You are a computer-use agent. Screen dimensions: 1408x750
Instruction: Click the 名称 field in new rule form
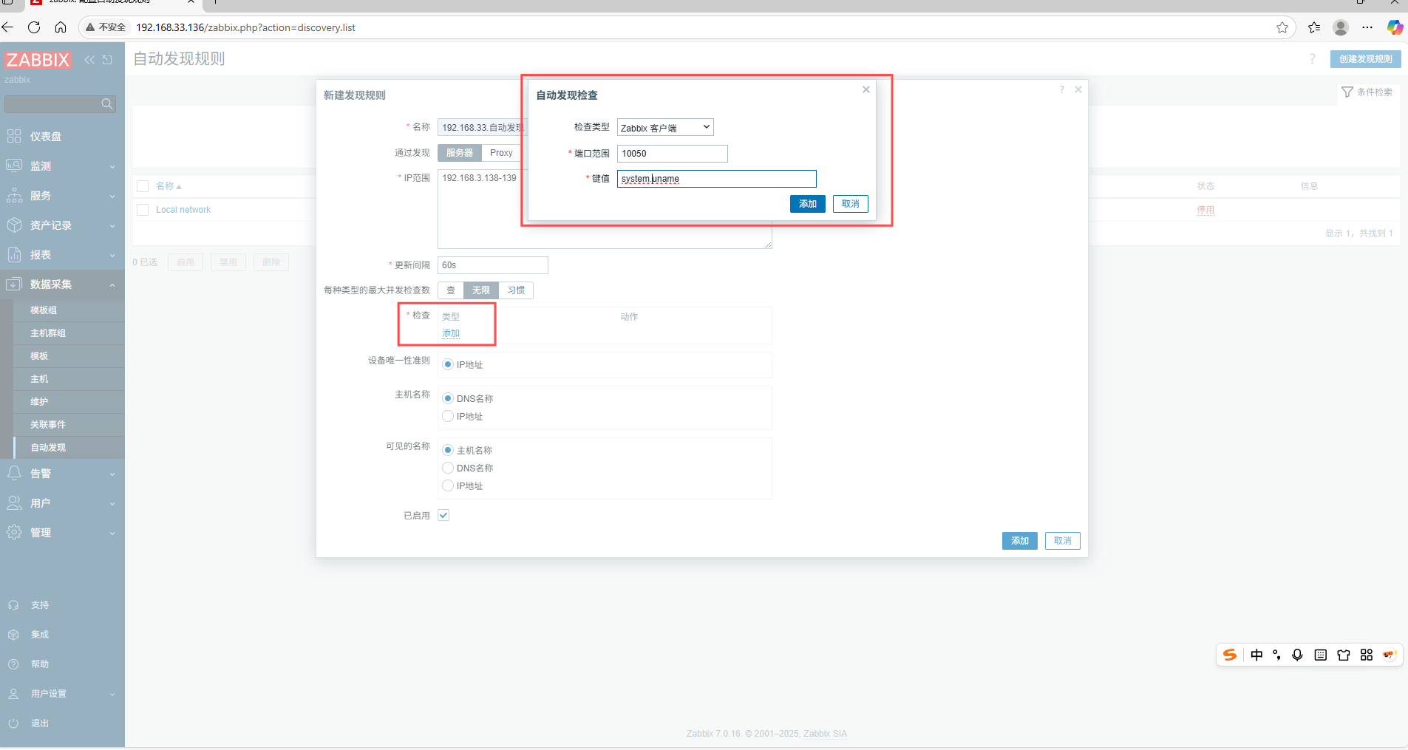(481, 128)
